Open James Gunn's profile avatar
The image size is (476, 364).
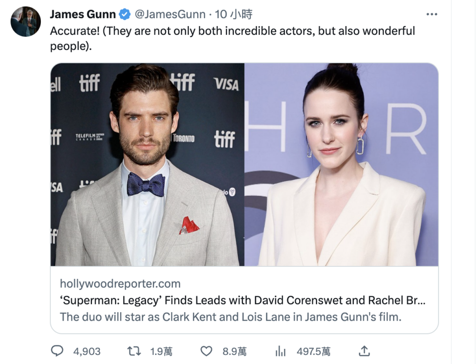[x=26, y=22]
